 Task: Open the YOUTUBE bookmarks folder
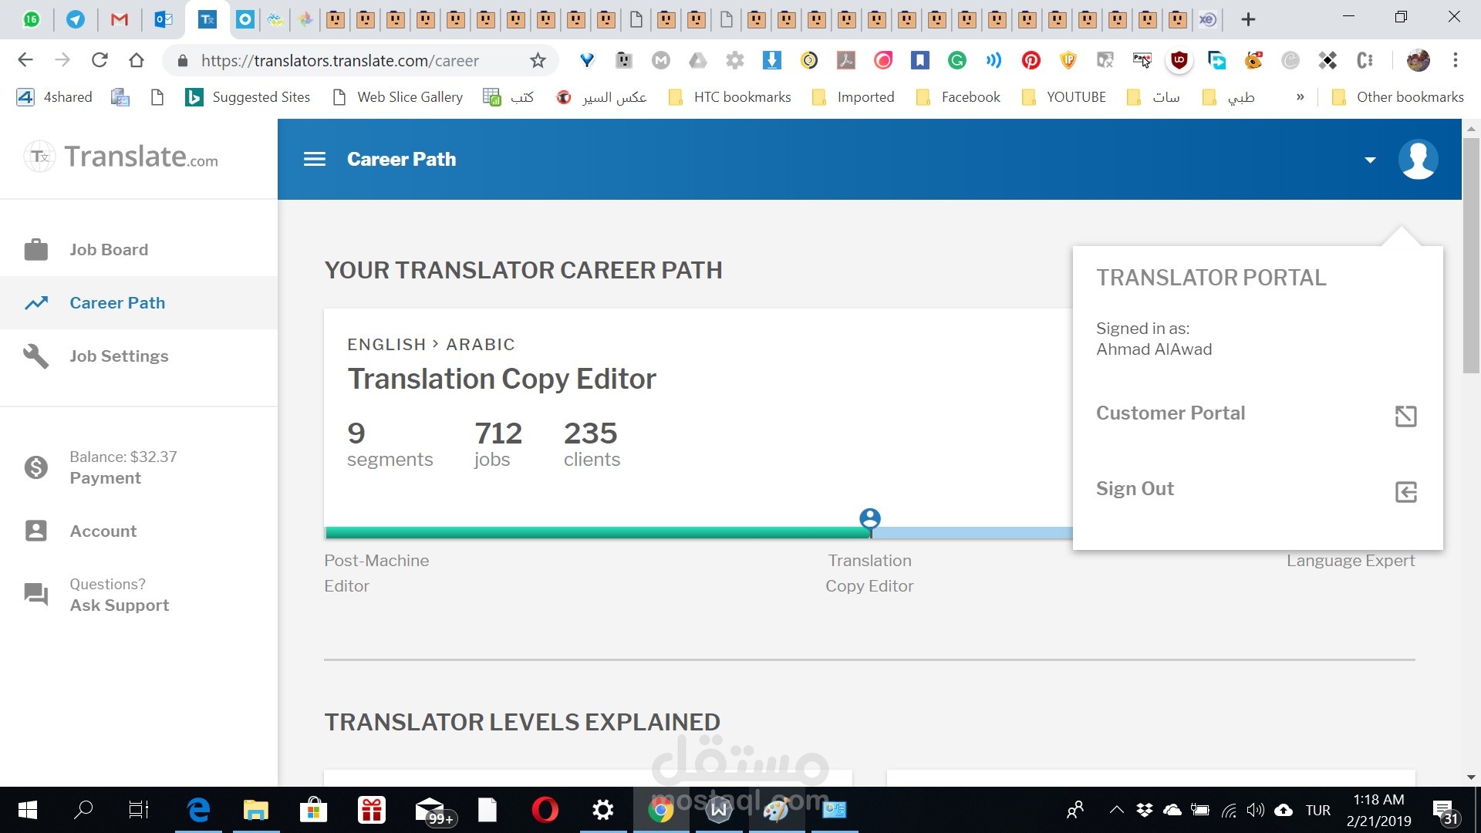tap(1063, 97)
